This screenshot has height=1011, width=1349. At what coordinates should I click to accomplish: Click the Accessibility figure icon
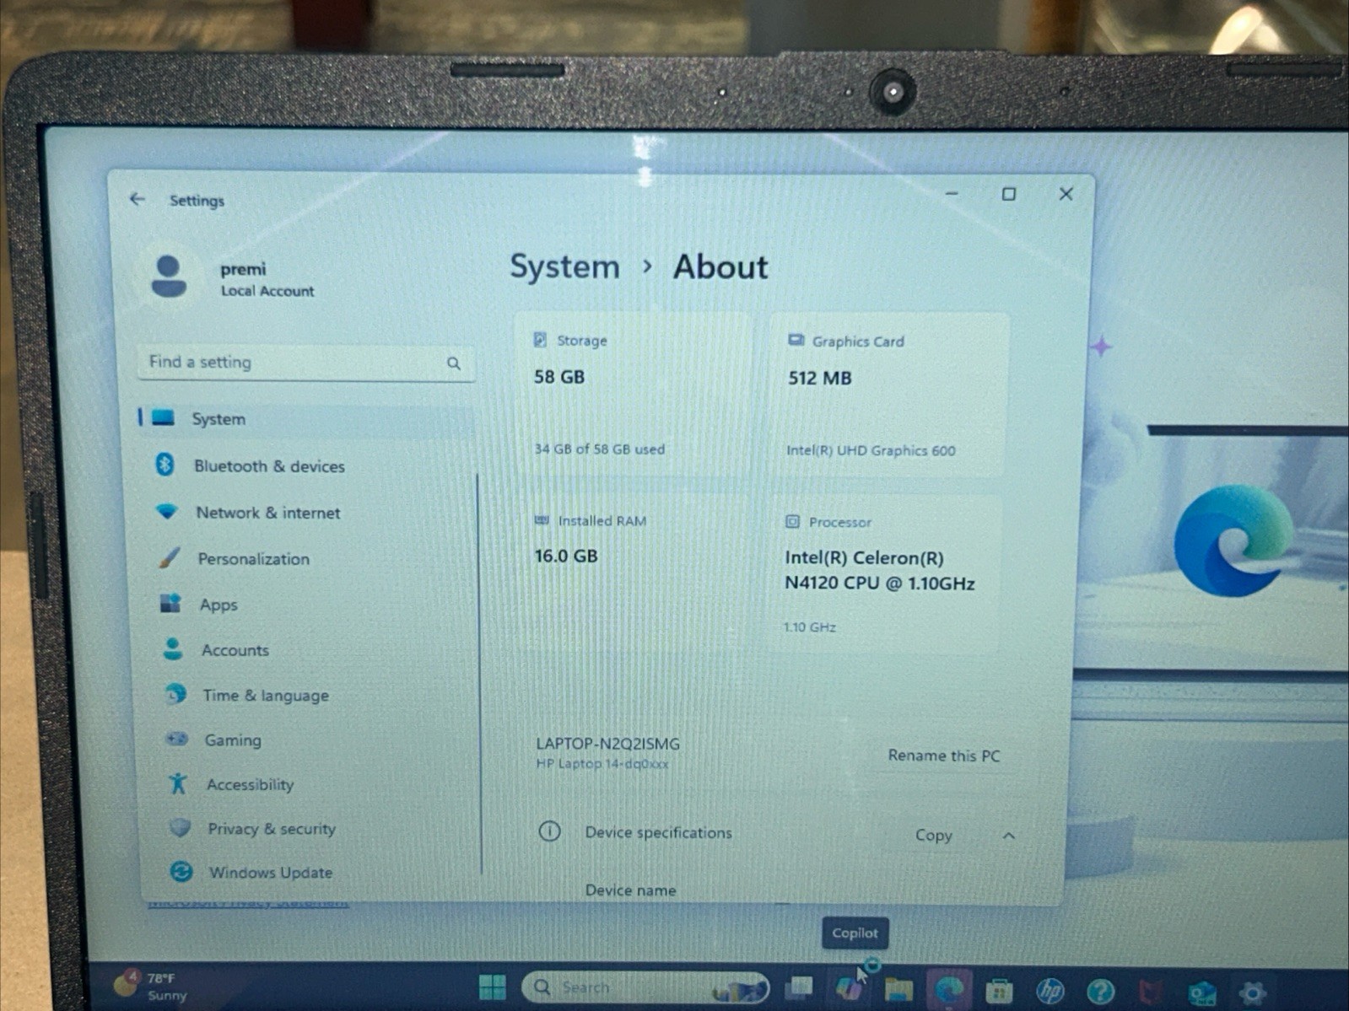(x=178, y=782)
